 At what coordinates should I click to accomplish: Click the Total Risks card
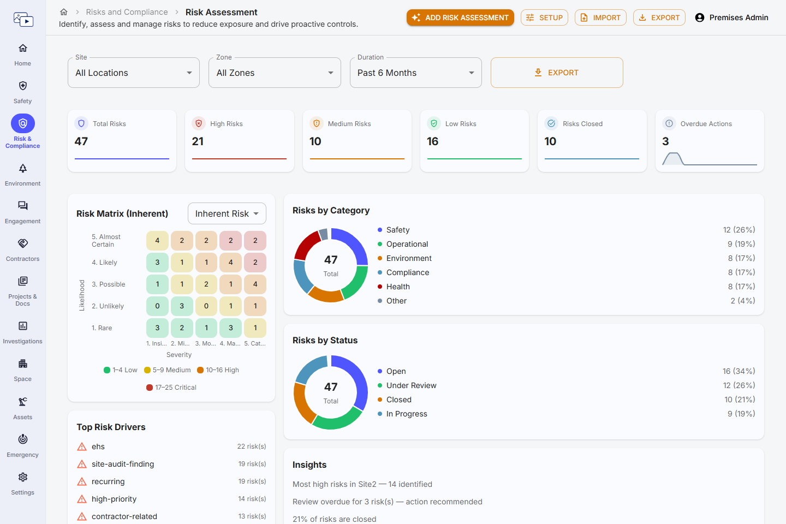(122, 141)
